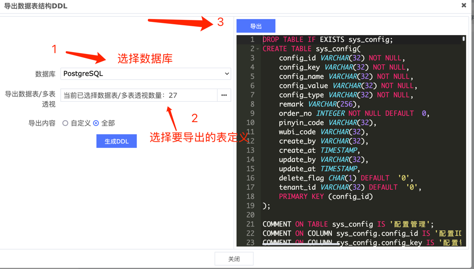Click line number 1 in the gutter
Viewport: 474px width, 269px height.
coord(252,39)
